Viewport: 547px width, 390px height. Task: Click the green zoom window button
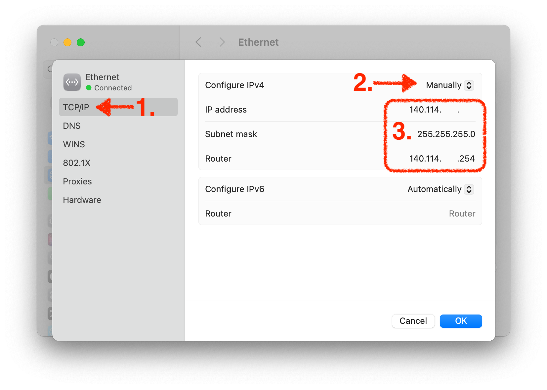pos(81,42)
